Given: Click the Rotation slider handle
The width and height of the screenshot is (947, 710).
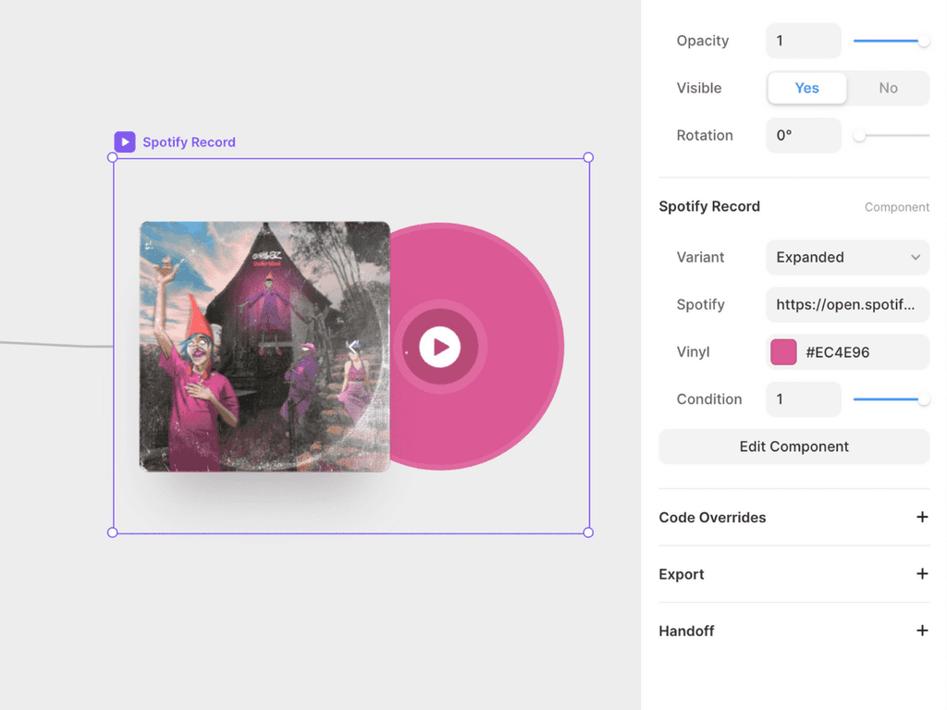Looking at the screenshot, I should 859,135.
